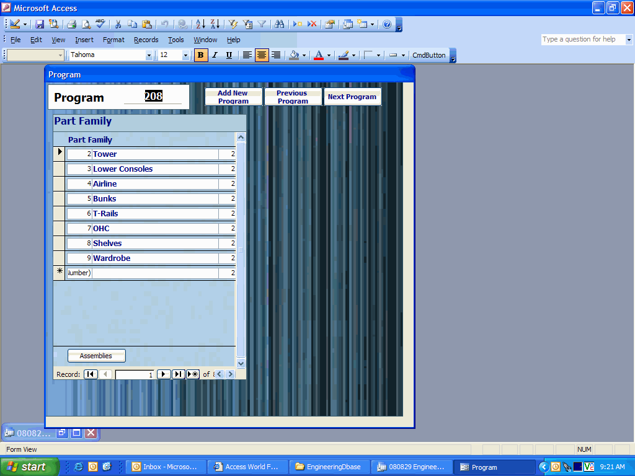635x476 pixels.
Task: Expand Line/Border Width dropdown arrow
Action: 403,55
